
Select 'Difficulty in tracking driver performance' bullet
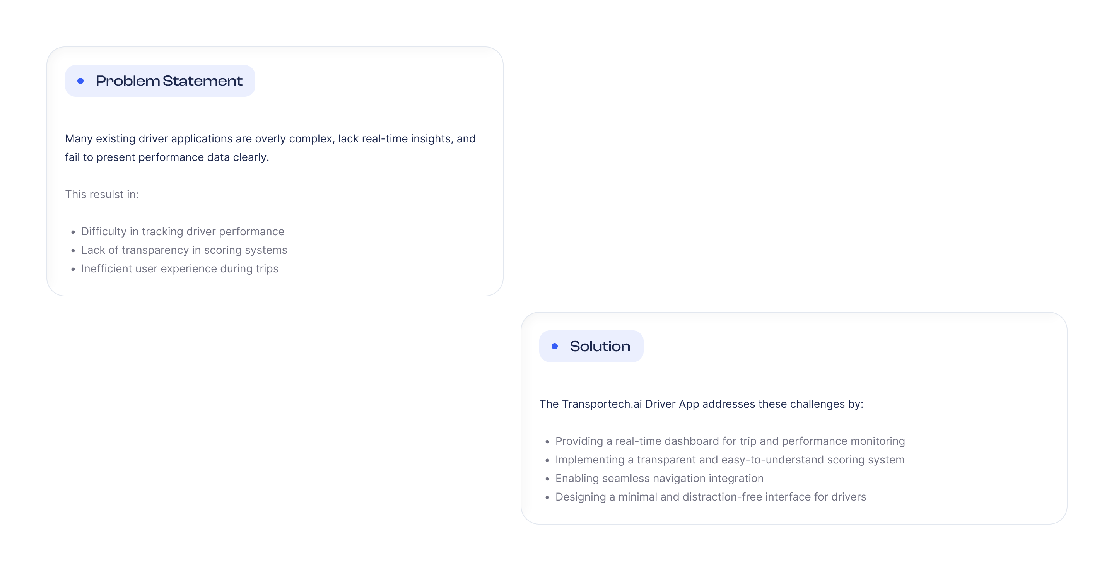point(183,231)
